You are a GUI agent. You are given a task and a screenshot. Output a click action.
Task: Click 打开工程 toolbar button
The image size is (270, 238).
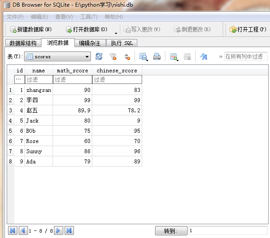point(248,29)
